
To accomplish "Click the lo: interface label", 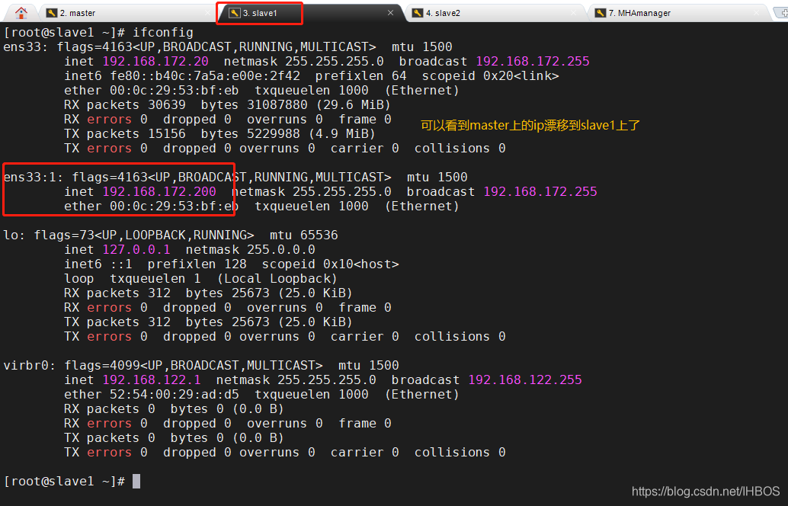I will click(x=14, y=235).
